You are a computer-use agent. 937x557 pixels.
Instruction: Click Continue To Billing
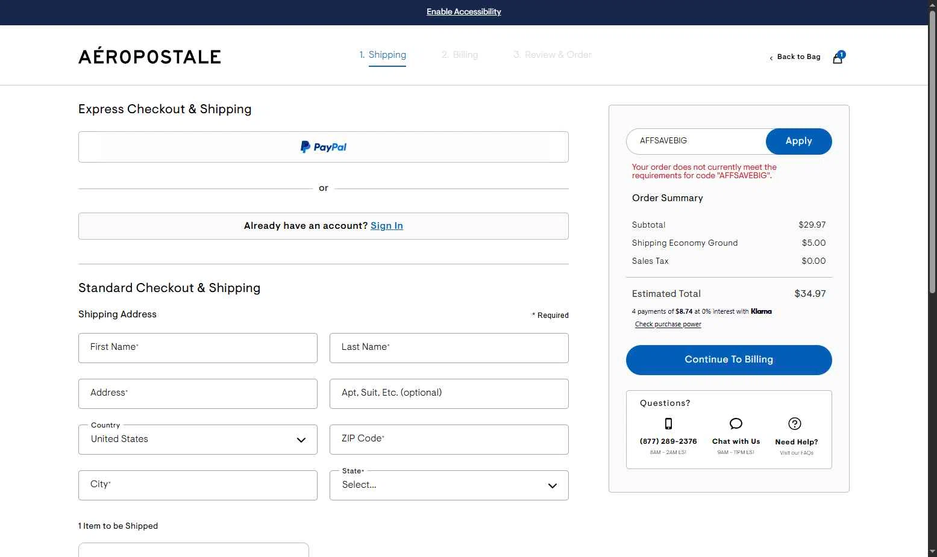pyautogui.click(x=729, y=360)
